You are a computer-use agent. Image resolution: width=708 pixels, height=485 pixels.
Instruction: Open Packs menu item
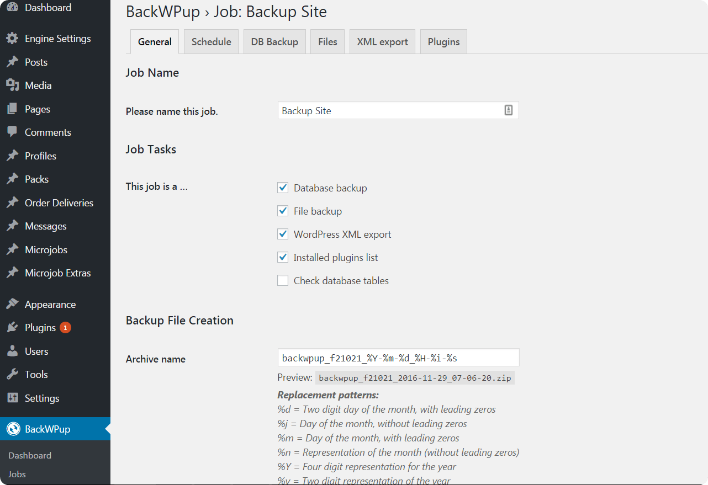click(x=55, y=179)
